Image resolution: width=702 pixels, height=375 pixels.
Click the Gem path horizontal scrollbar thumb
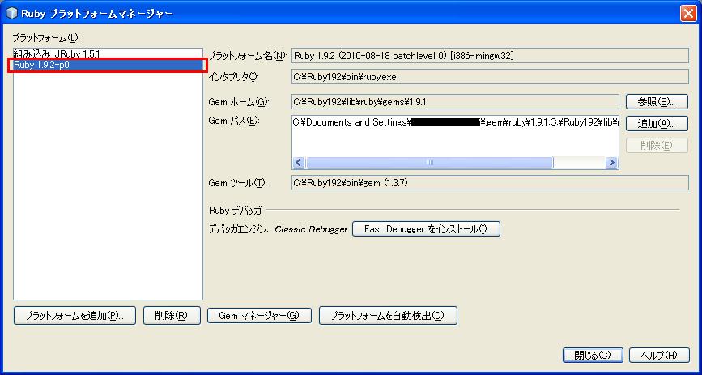pos(429,163)
